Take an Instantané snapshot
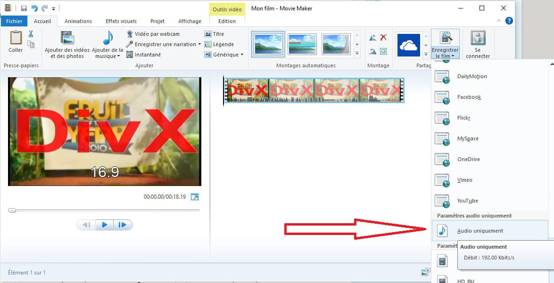Screen dimensions: 554x283 point(143,54)
